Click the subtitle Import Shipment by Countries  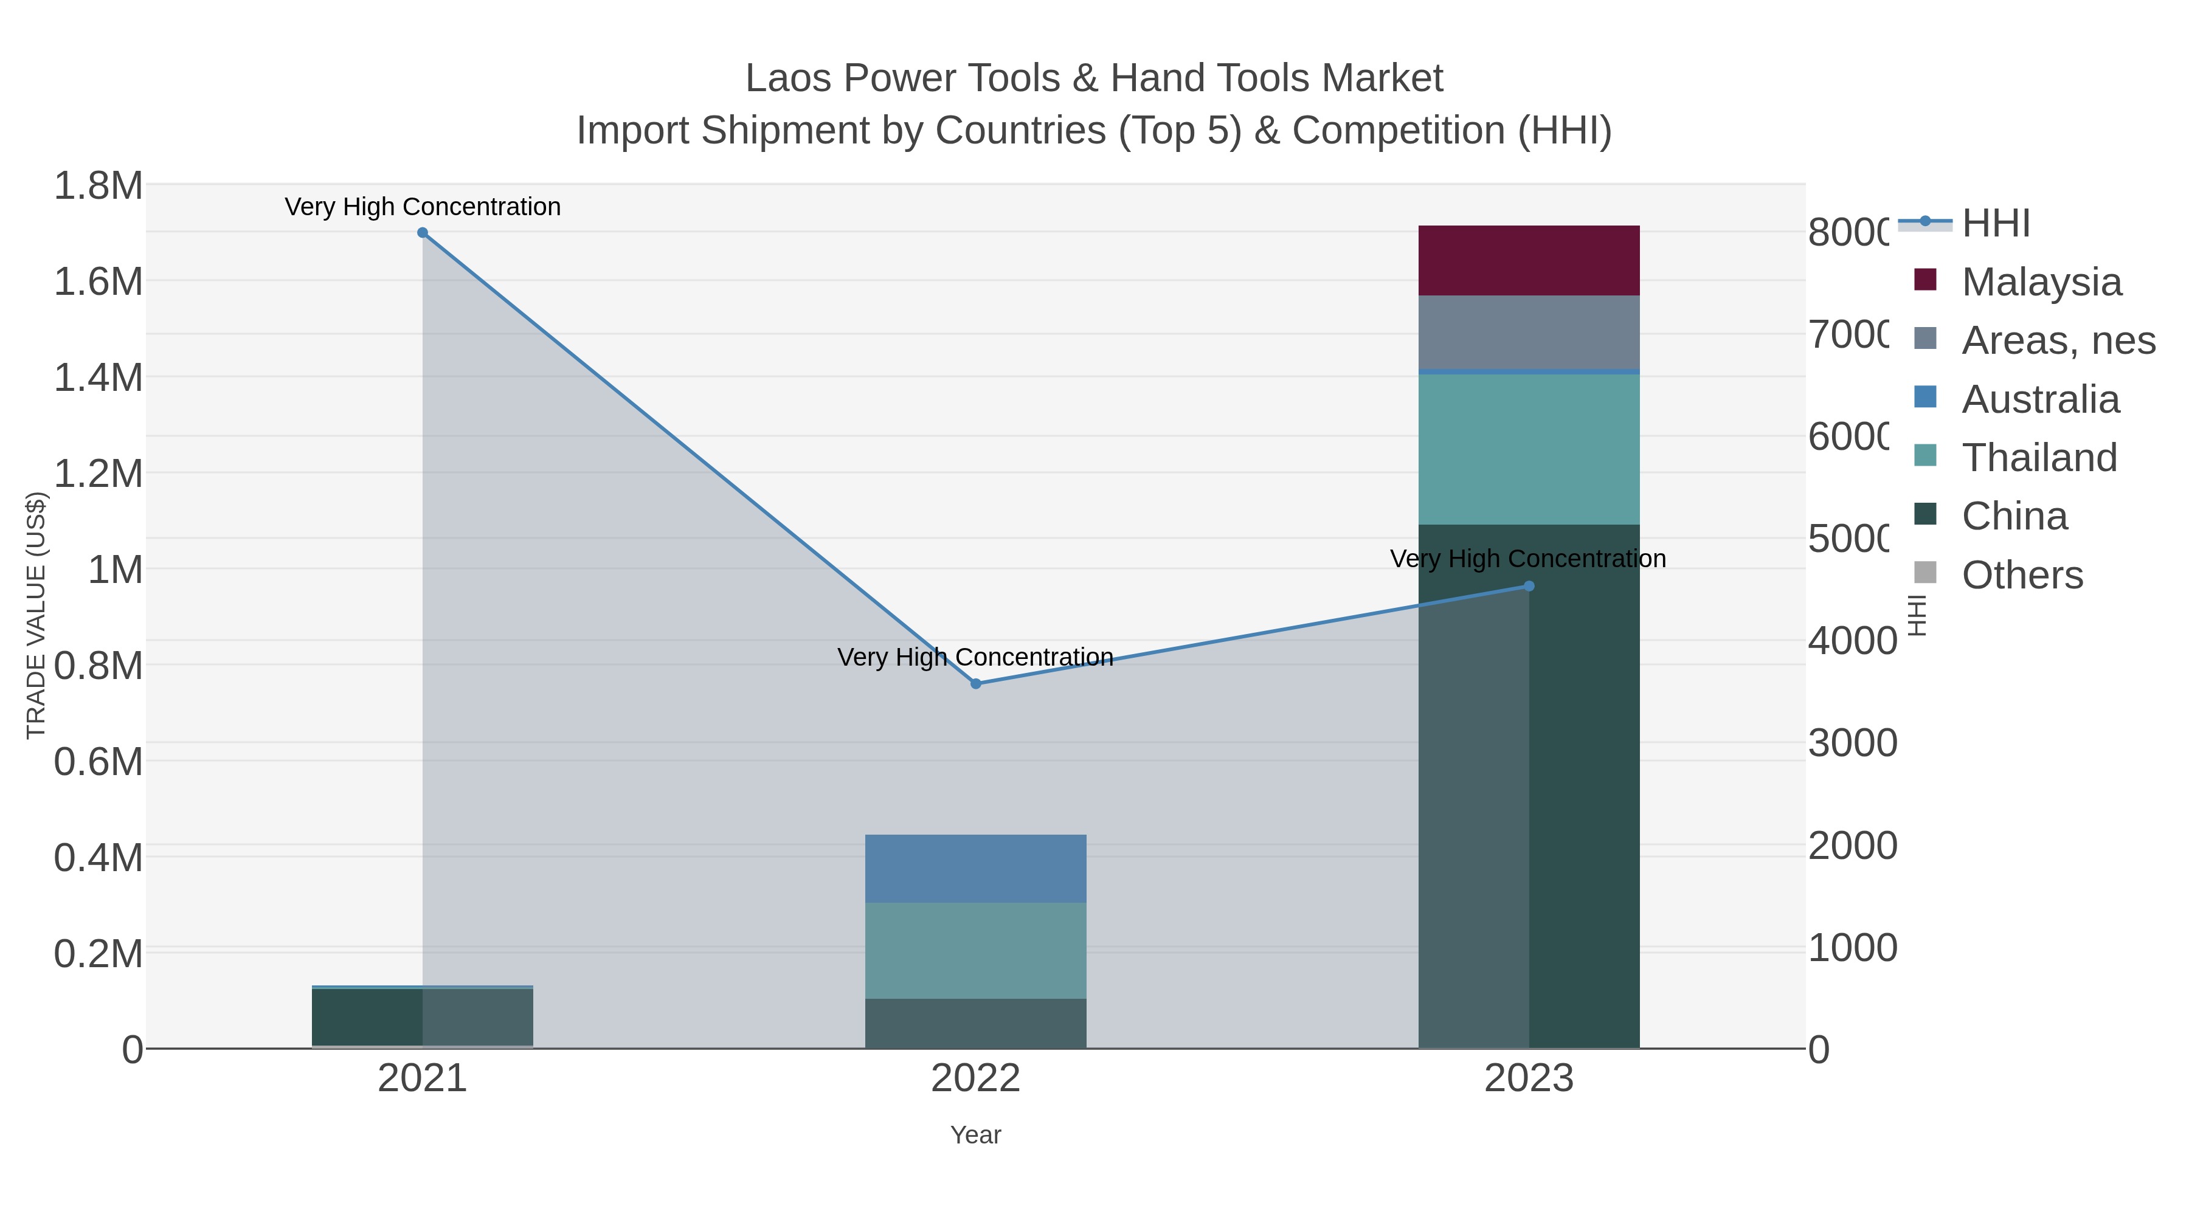pyautogui.click(x=1094, y=131)
